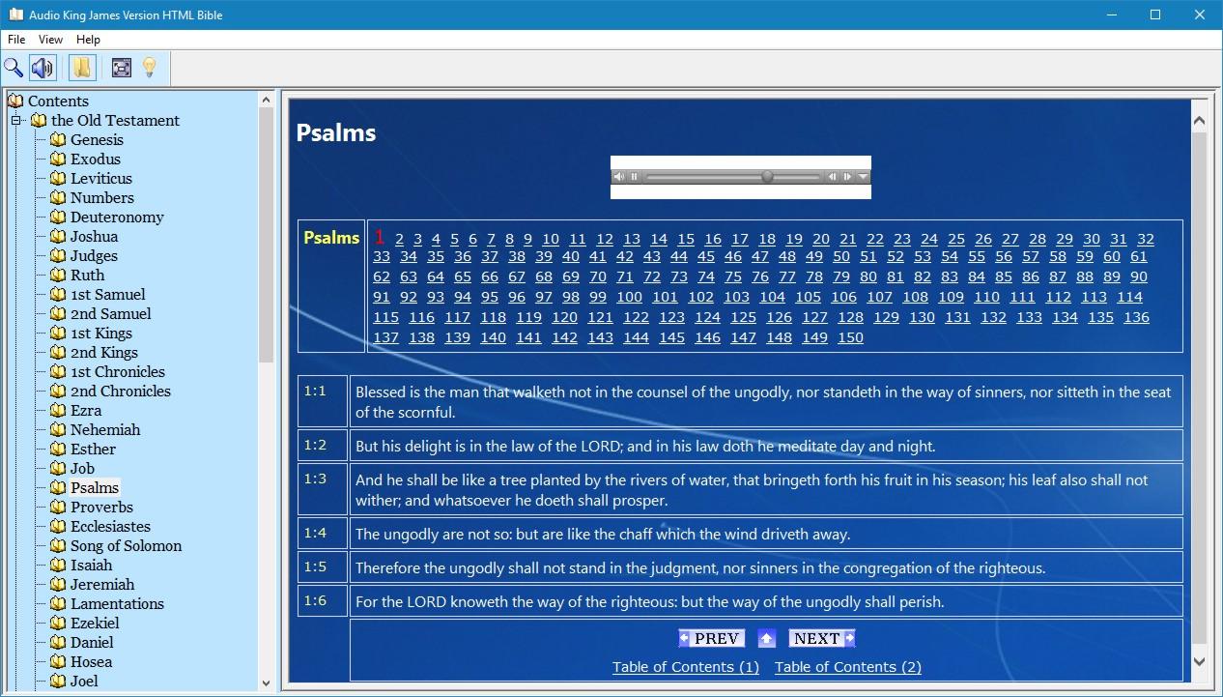Click the 2nd Chronicles book icon
The image size is (1223, 697).
pyautogui.click(x=58, y=392)
